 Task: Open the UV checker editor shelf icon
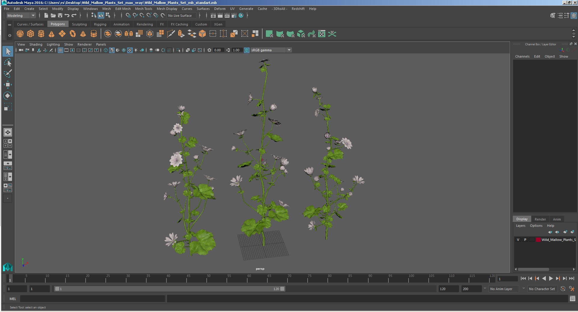coord(322,34)
